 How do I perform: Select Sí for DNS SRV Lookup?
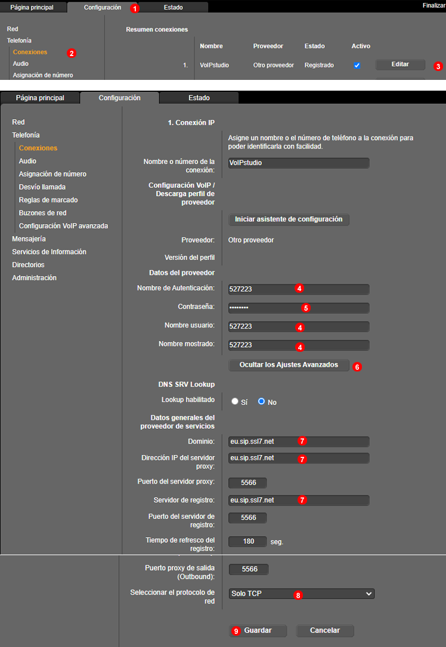coord(235,401)
